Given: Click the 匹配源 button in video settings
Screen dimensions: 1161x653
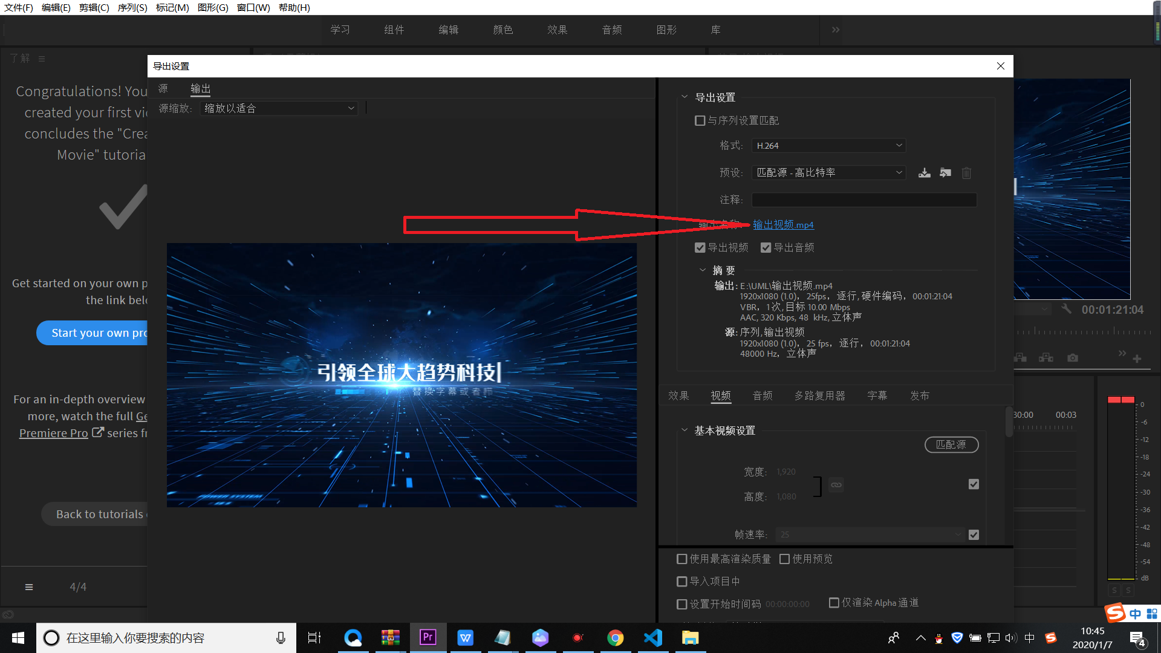Looking at the screenshot, I should (951, 445).
